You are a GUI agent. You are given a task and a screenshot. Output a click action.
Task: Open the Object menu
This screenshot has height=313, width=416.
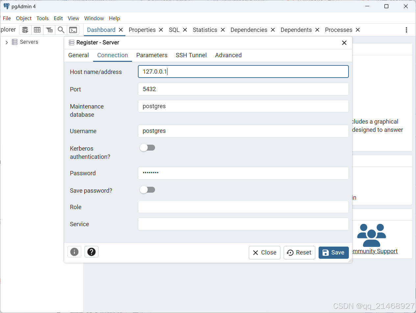(24, 18)
